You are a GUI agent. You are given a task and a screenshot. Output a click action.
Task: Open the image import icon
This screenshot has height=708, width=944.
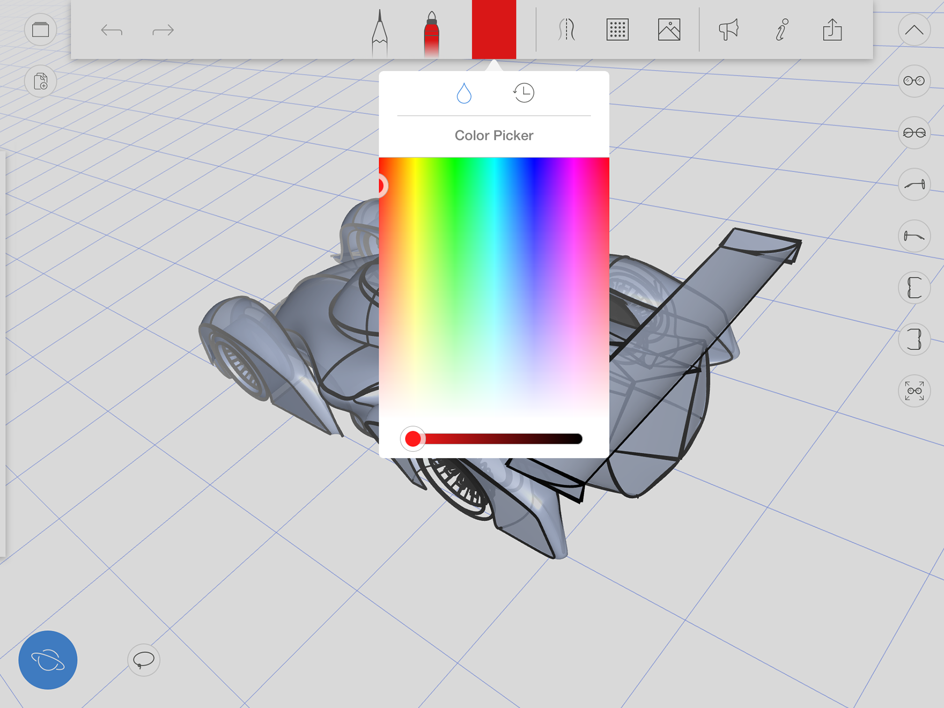tap(669, 30)
